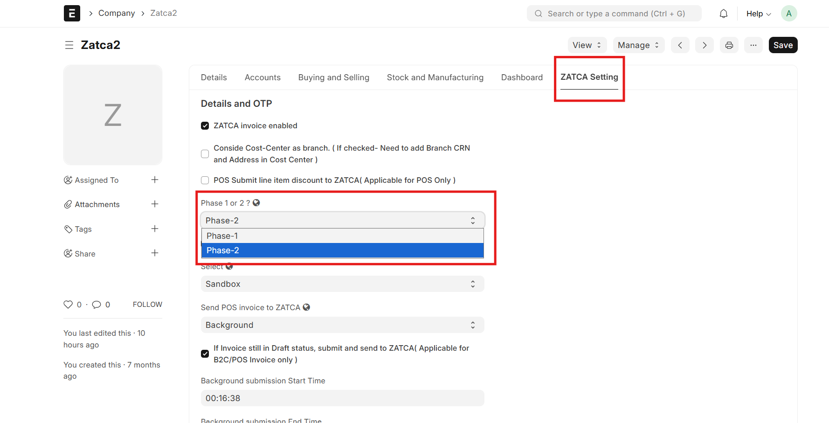Expand the View dropdown button
The image size is (829, 423).
click(587, 45)
